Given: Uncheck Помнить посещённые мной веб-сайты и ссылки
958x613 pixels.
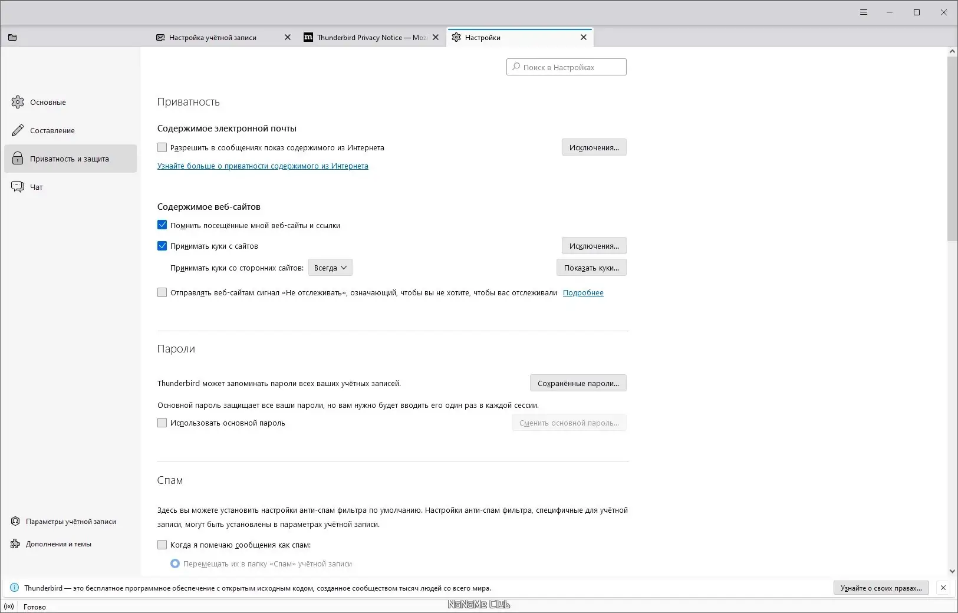Looking at the screenshot, I should click(162, 225).
